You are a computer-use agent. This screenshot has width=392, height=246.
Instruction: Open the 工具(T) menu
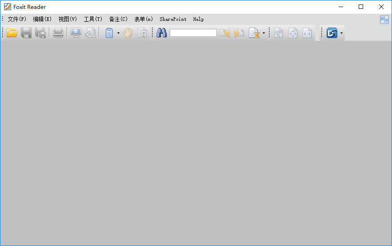point(93,19)
